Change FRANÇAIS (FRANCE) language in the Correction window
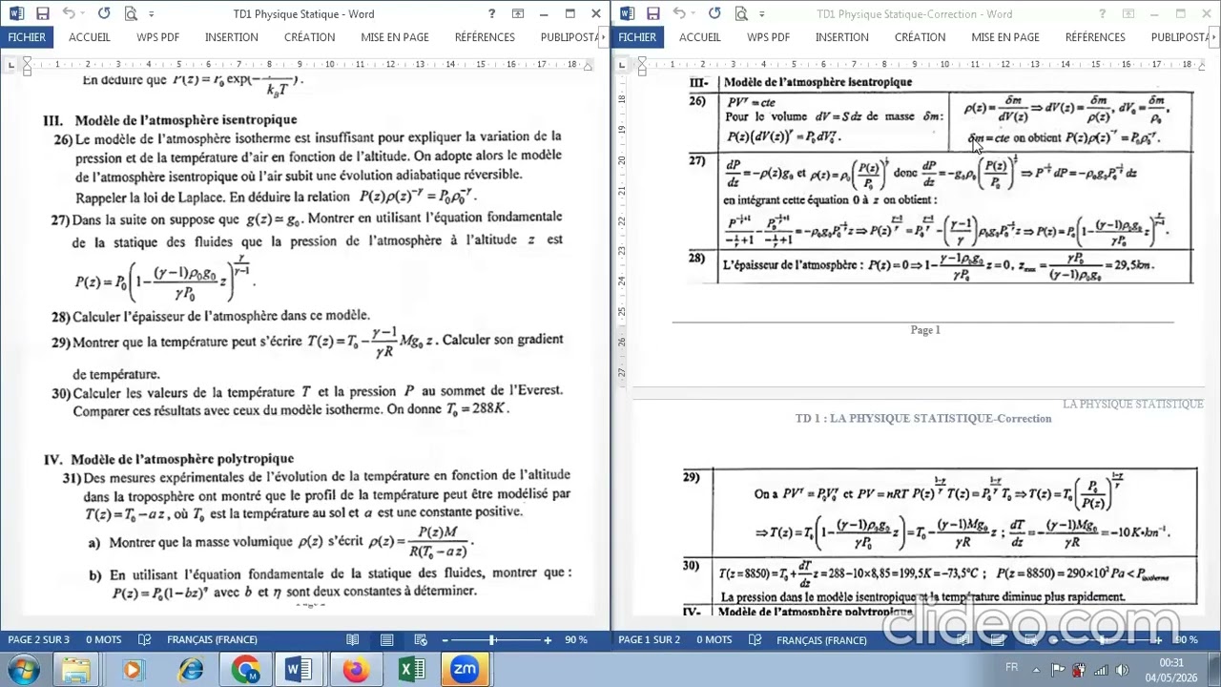 pos(821,639)
